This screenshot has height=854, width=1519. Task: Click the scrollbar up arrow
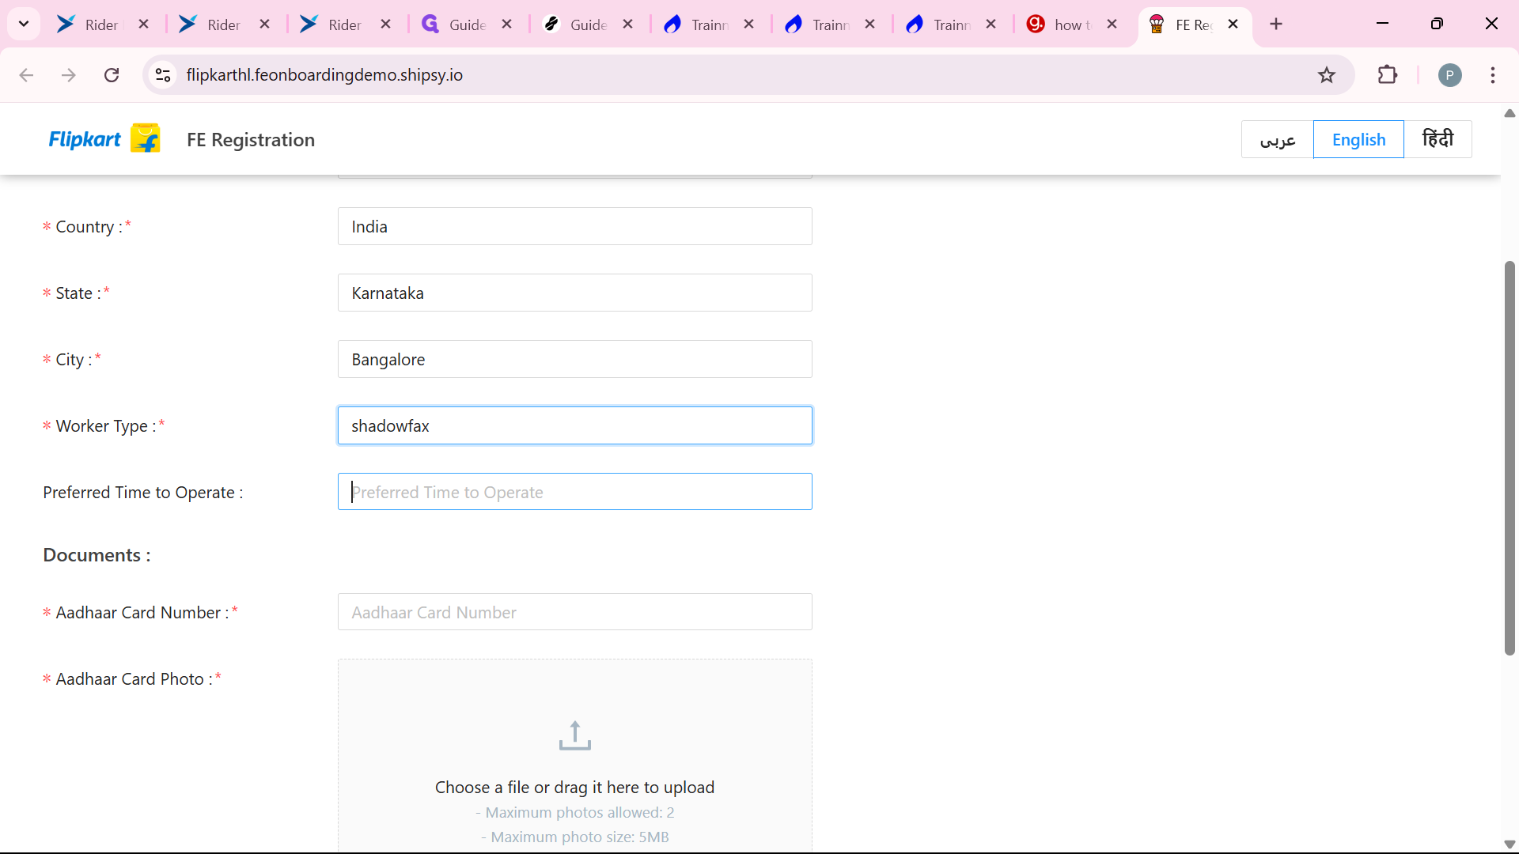[x=1510, y=113]
